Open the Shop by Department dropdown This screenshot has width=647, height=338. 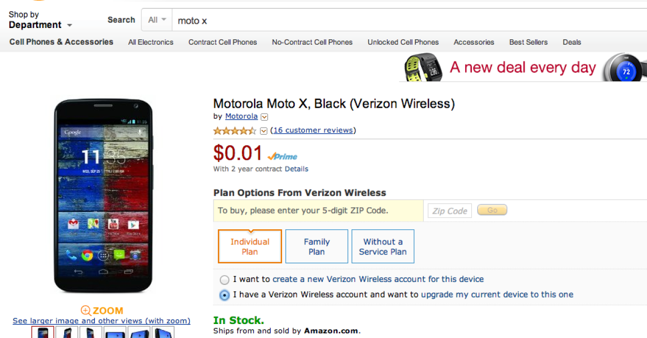point(40,20)
